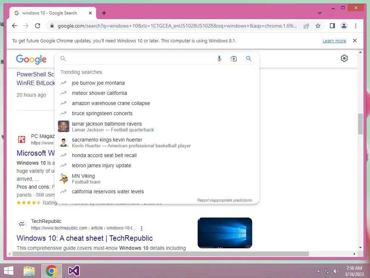The height and width of the screenshot is (278, 370).
Task: Open the Chrome side panel
Action: click(x=332, y=26)
